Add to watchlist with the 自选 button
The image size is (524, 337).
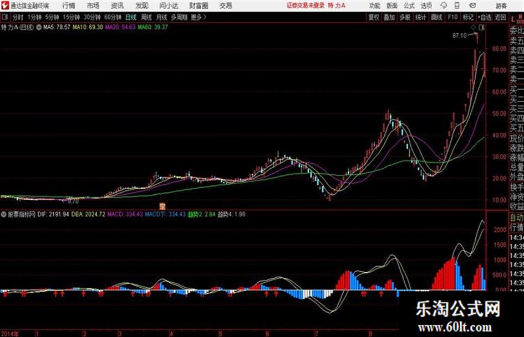tap(485, 17)
